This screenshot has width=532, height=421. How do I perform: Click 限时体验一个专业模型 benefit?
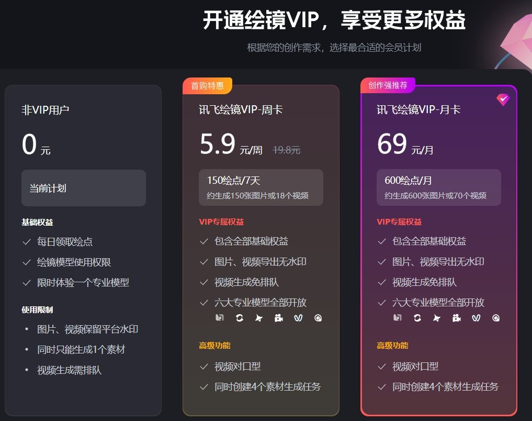click(83, 282)
